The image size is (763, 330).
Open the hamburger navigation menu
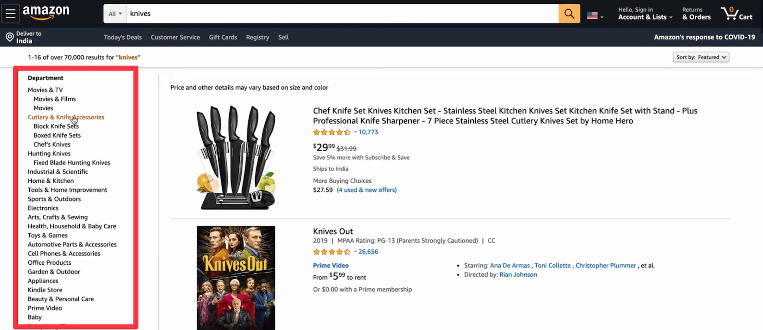tap(11, 13)
